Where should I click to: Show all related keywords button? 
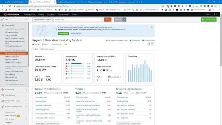(128, 123)
